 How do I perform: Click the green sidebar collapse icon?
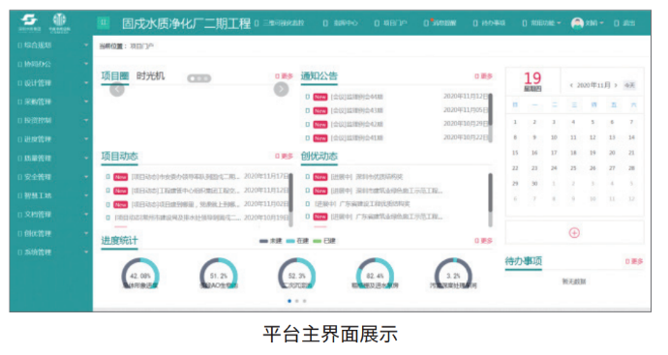point(104,22)
